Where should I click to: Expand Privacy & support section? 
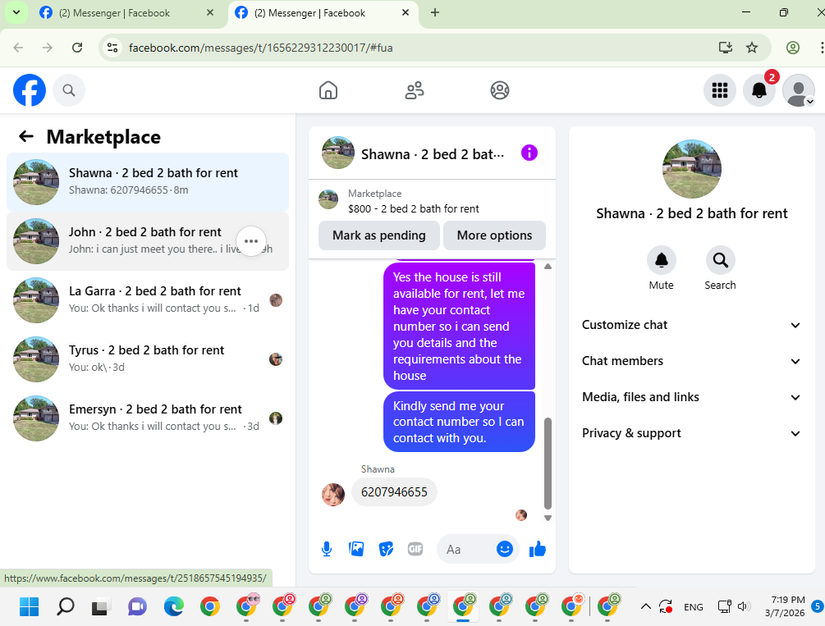tap(691, 433)
